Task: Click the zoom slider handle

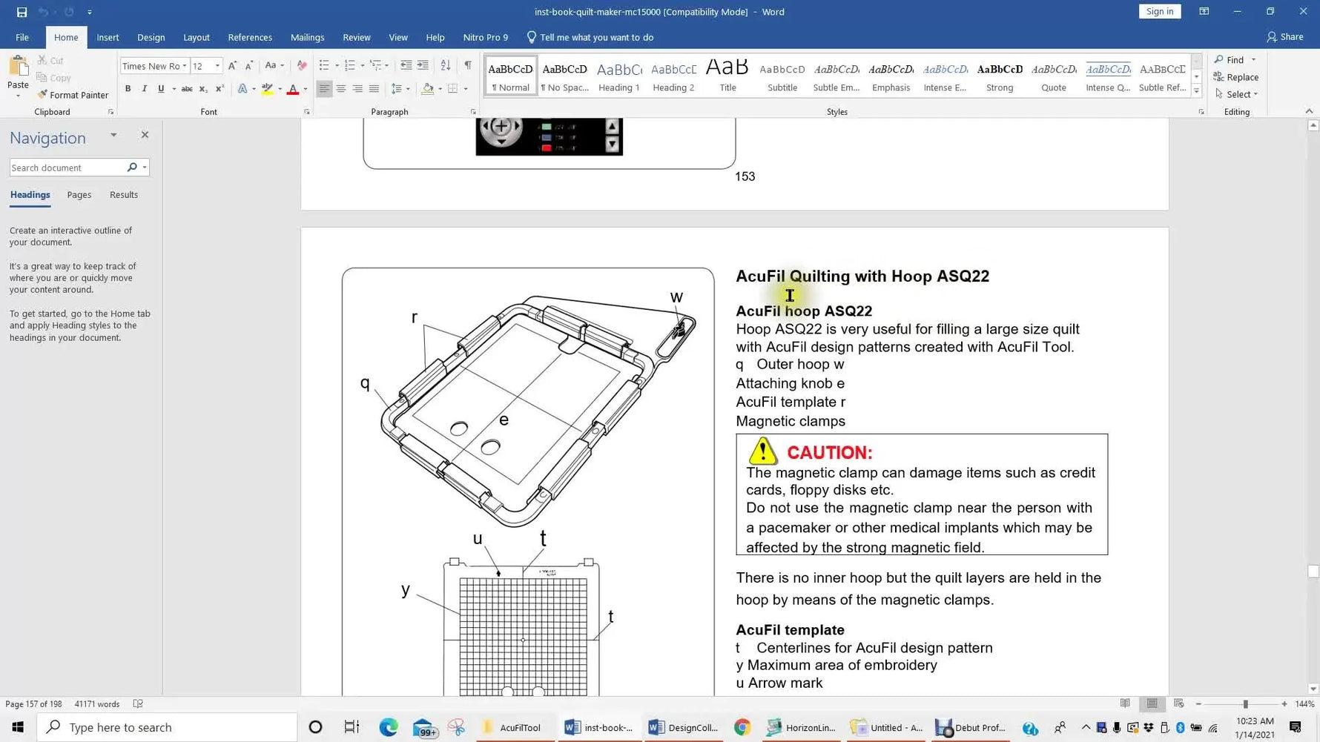Action: tap(1245, 704)
